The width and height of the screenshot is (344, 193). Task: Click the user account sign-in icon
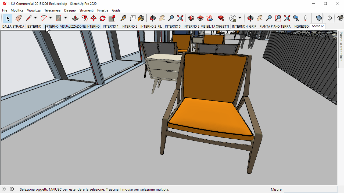click(x=233, y=18)
